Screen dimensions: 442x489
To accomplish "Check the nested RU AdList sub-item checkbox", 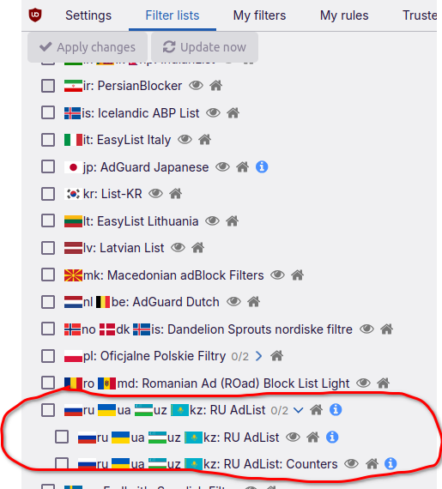I will pos(62,437).
